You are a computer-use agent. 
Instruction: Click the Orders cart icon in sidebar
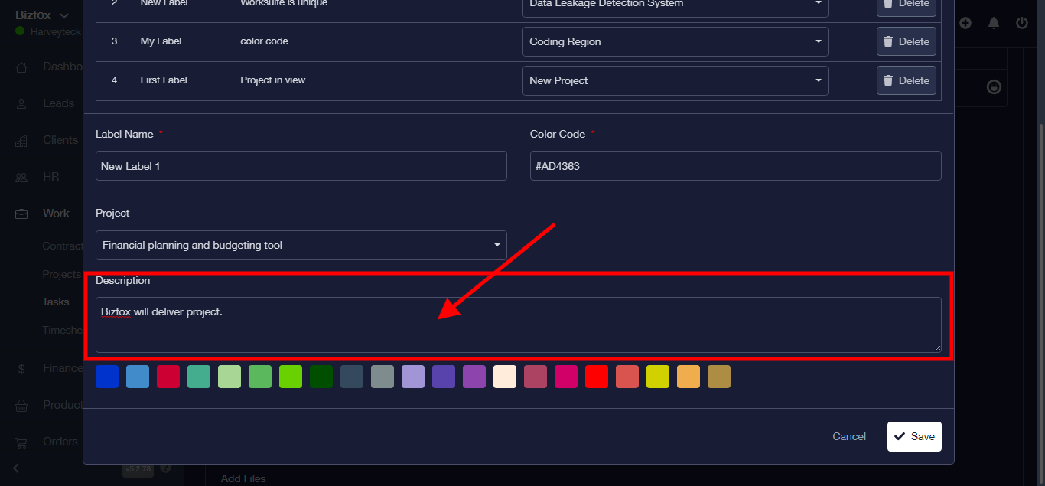click(x=22, y=442)
